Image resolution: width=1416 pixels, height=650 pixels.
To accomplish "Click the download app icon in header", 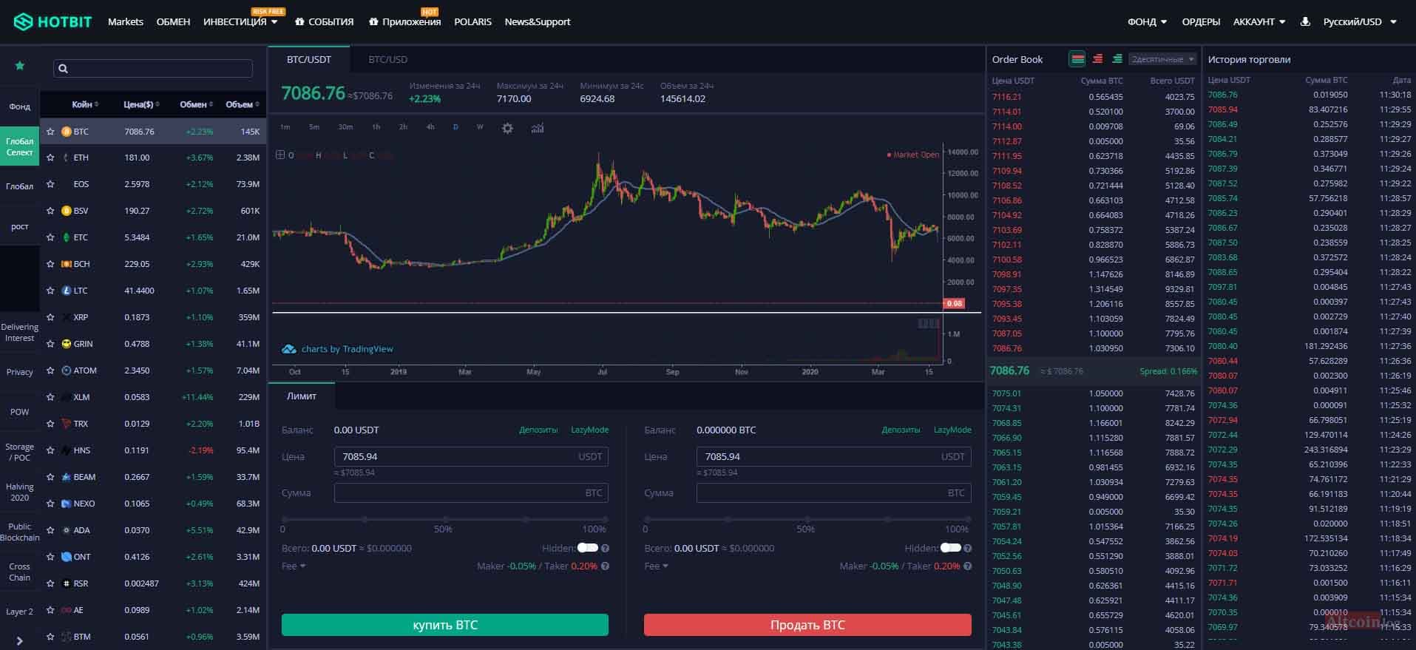I will (x=1305, y=21).
